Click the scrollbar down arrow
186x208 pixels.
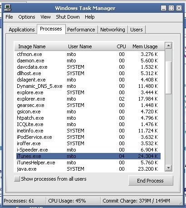tap(168, 168)
